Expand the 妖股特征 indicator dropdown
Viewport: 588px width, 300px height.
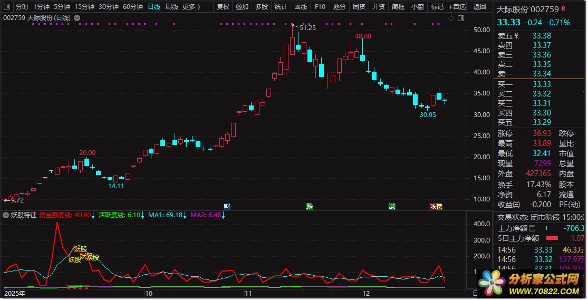click(x=5, y=215)
